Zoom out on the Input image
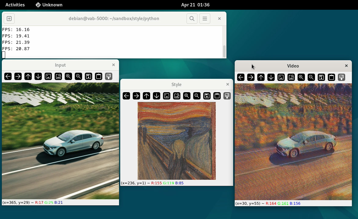The width and height of the screenshot is (358, 219). [78, 76]
